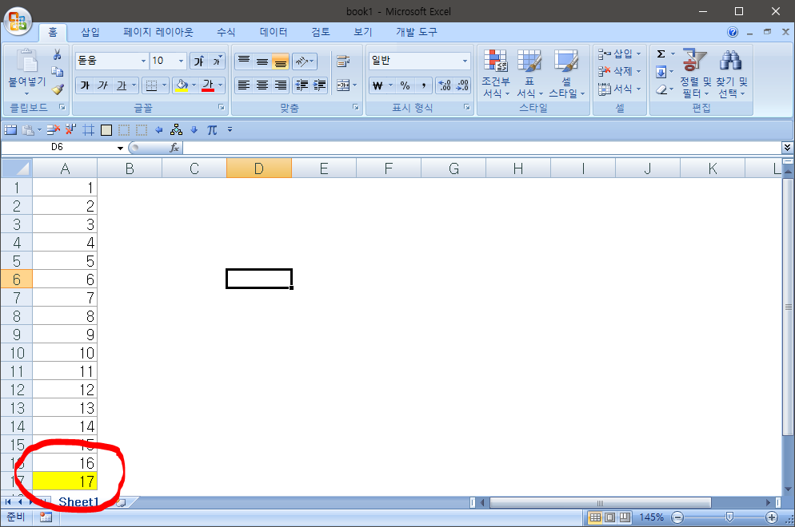Click the grid lines icon in quick toolbar
795x527 pixels.
click(89, 130)
